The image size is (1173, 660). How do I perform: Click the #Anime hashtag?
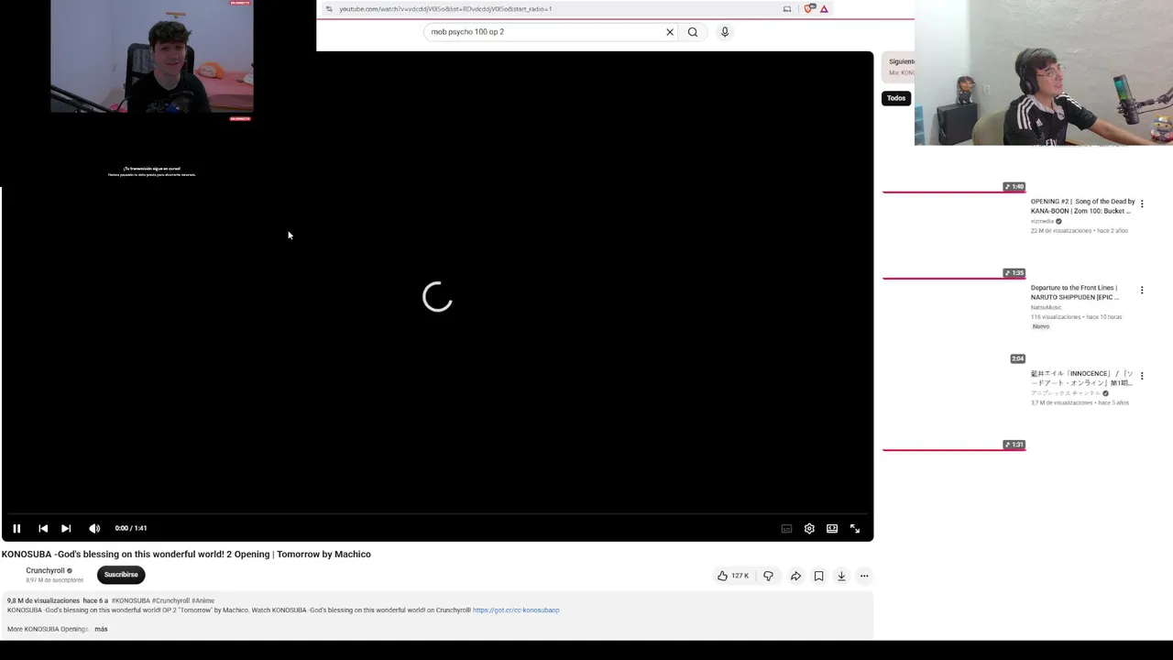point(203,600)
